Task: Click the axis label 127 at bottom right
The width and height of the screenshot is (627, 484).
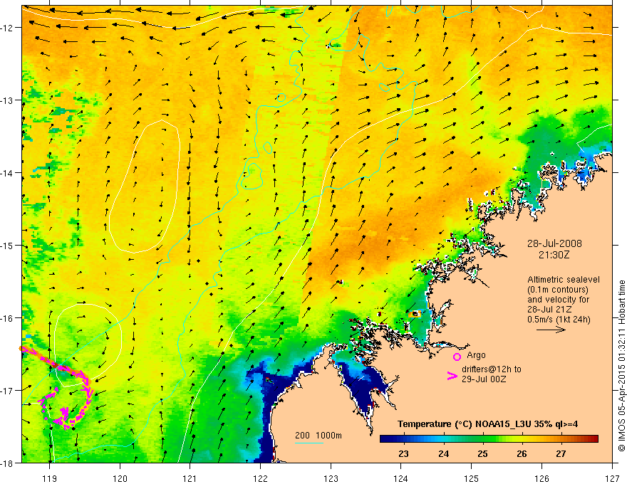Action: (x=612, y=478)
